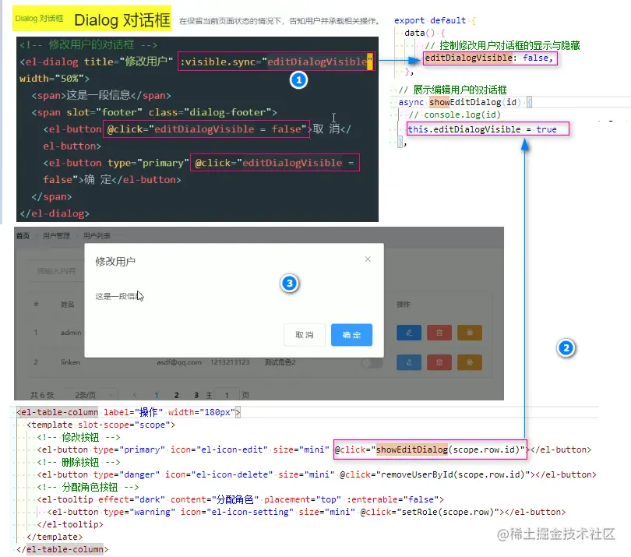Click the el-tooltip opening tag line

coord(240,500)
